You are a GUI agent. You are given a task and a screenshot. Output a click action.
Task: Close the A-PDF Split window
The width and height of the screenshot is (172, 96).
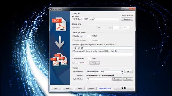pyautogui.click(x=132, y=9)
